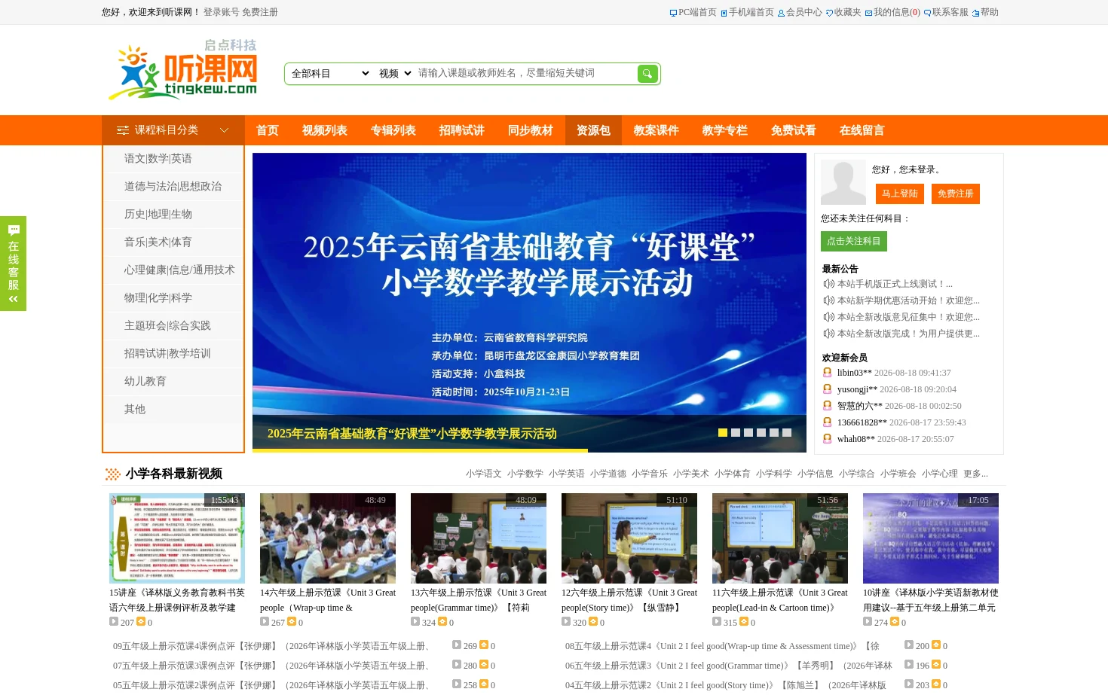Click the default user avatar image

843,182
